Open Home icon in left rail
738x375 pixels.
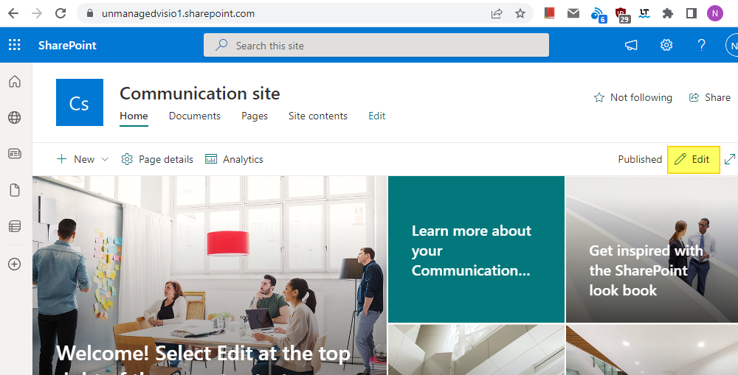(15, 81)
